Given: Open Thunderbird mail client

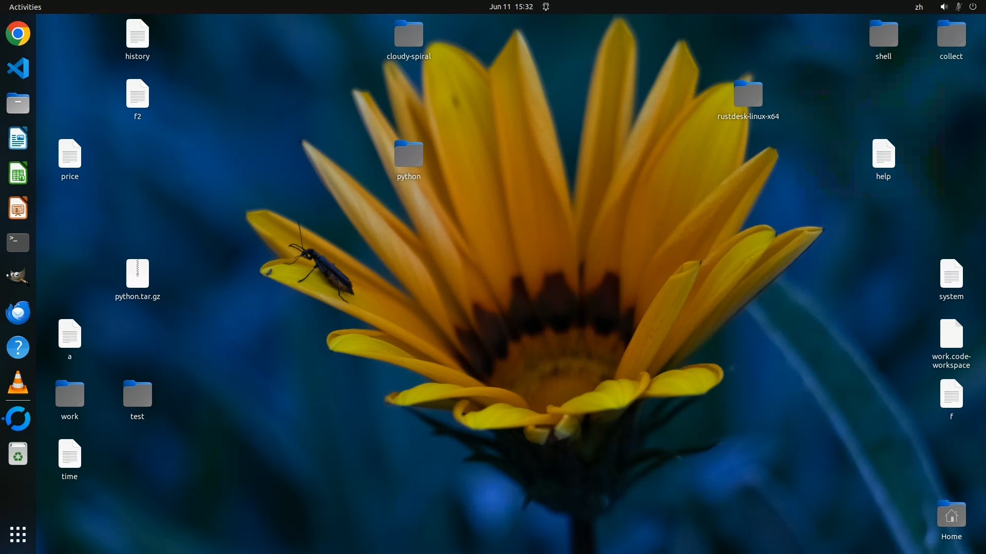Looking at the screenshot, I should coord(18,312).
